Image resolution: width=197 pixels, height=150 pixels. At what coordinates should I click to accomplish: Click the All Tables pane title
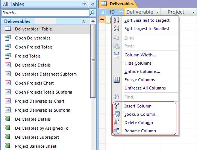coord(14,4)
